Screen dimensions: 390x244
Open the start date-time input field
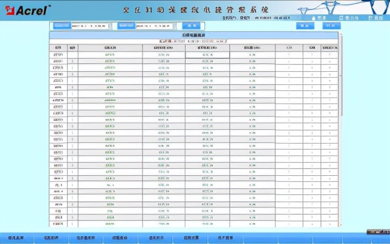point(90,26)
